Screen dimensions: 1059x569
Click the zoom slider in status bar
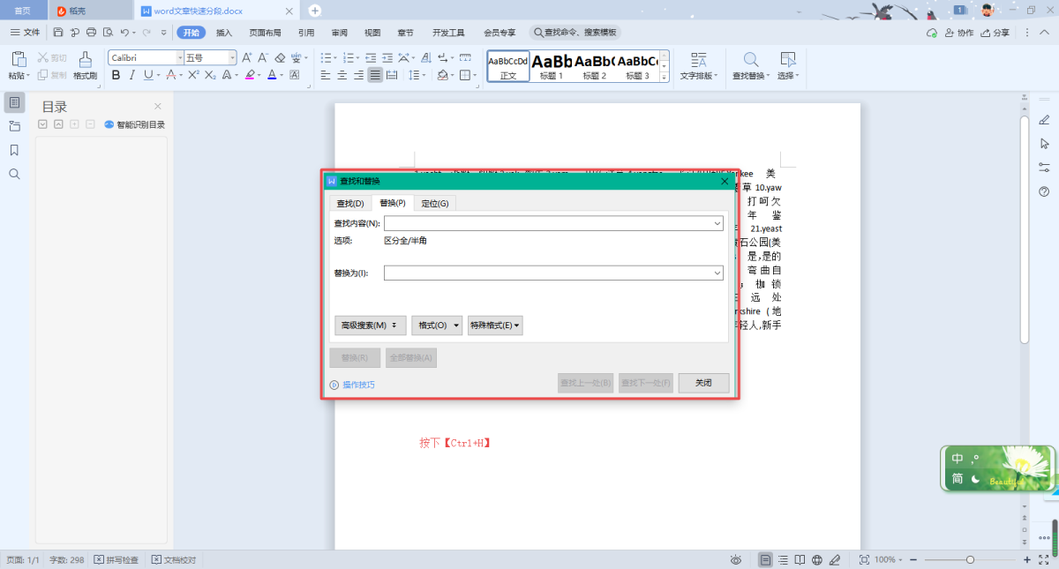pyautogui.click(x=970, y=560)
